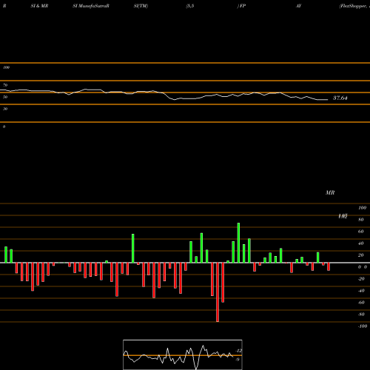370x370 pixels.
Task: Click the 30 level label on the RSI axis
Action: tap(5, 109)
